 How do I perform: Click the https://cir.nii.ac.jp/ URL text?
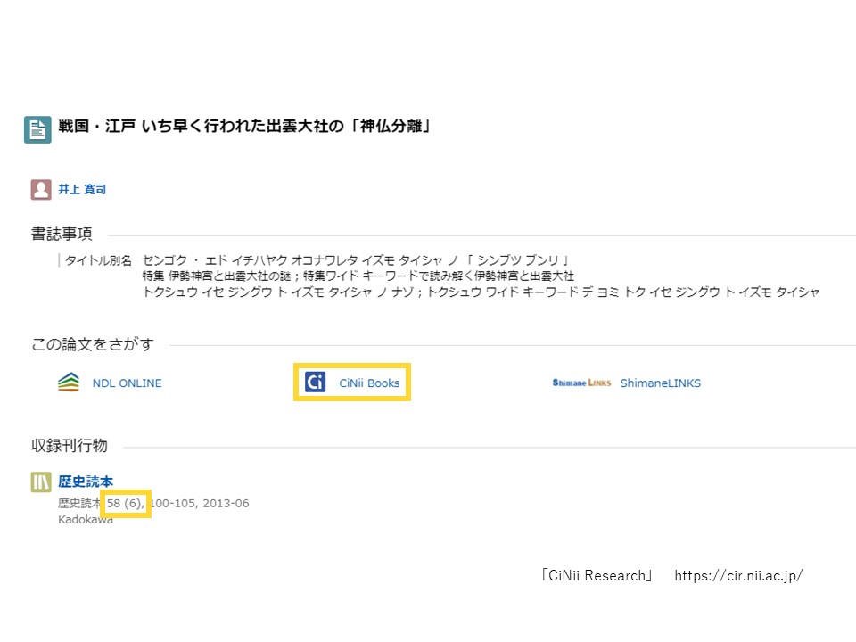pyautogui.click(x=738, y=576)
